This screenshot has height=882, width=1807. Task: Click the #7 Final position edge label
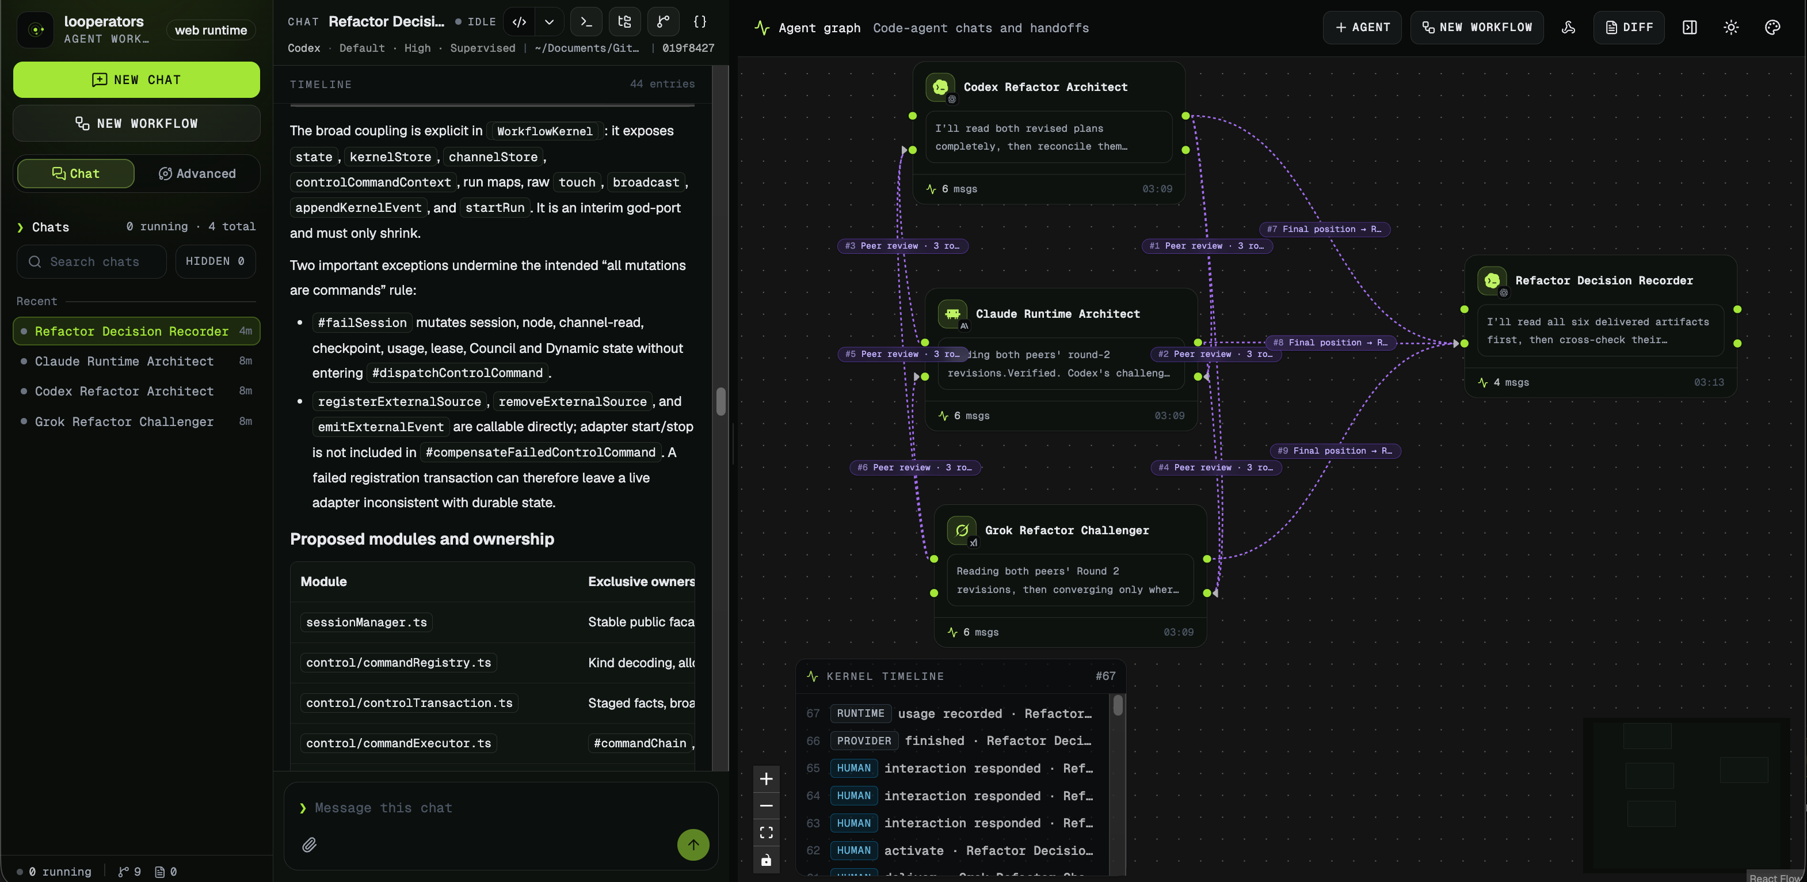pos(1324,229)
